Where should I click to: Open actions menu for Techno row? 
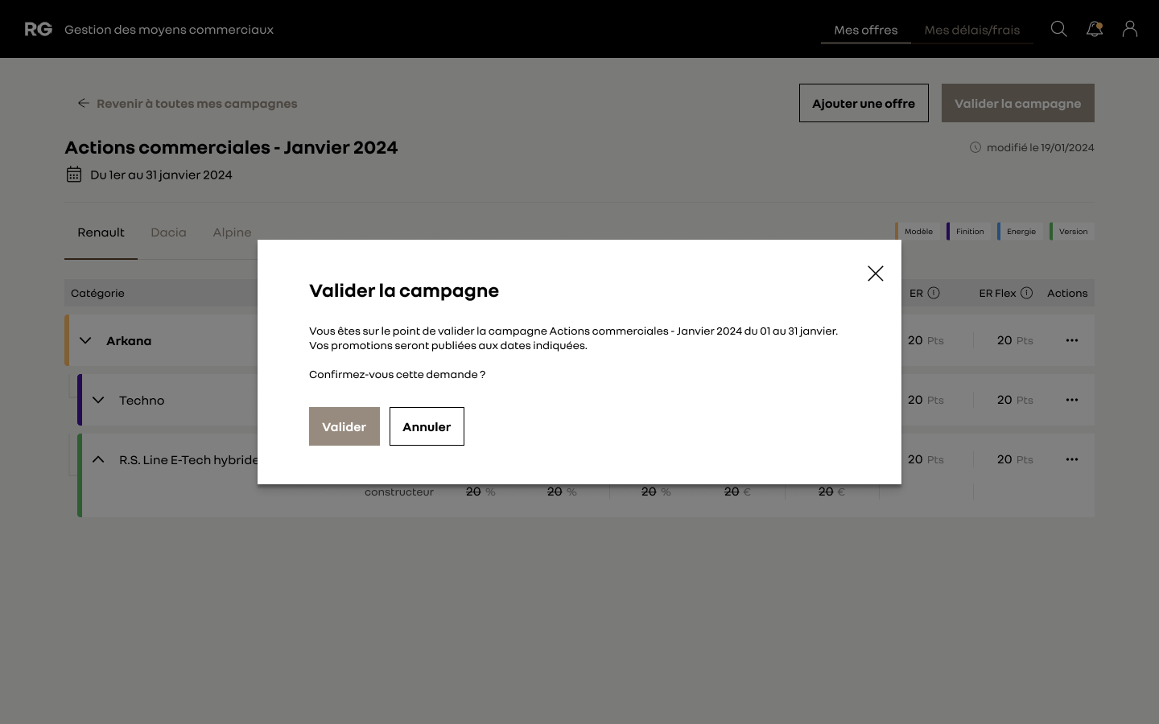click(1072, 400)
